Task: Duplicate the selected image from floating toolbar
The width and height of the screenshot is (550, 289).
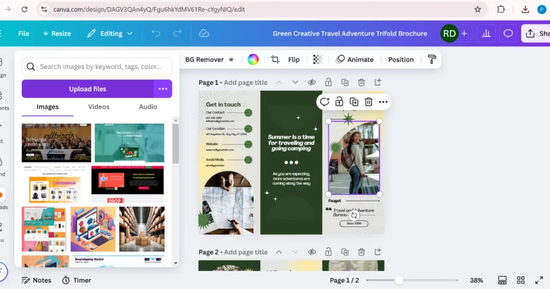Action: (353, 102)
